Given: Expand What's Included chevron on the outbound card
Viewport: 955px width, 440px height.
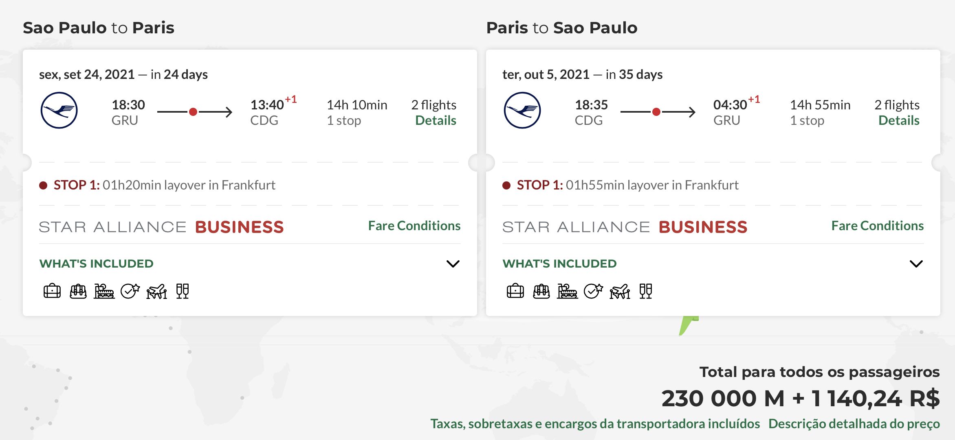Looking at the screenshot, I should (453, 264).
